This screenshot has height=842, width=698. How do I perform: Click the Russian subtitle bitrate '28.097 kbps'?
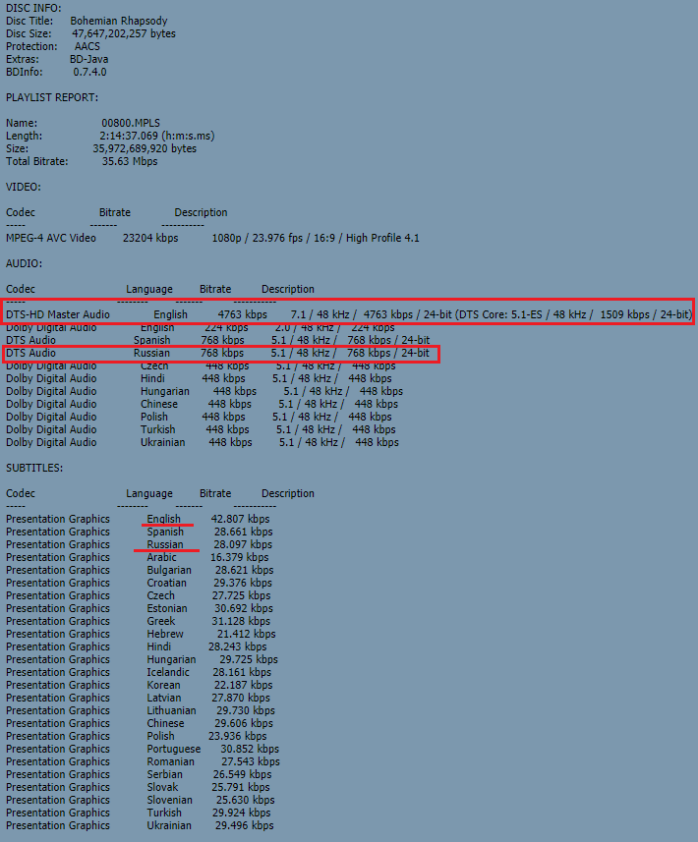(243, 545)
